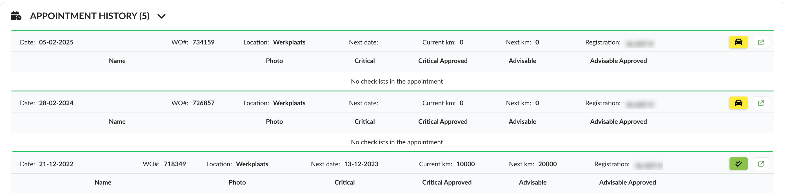Click the blurred registration of the 28-02-2024 appointment
Image resolution: width=787 pixels, height=193 pixels.
640,104
